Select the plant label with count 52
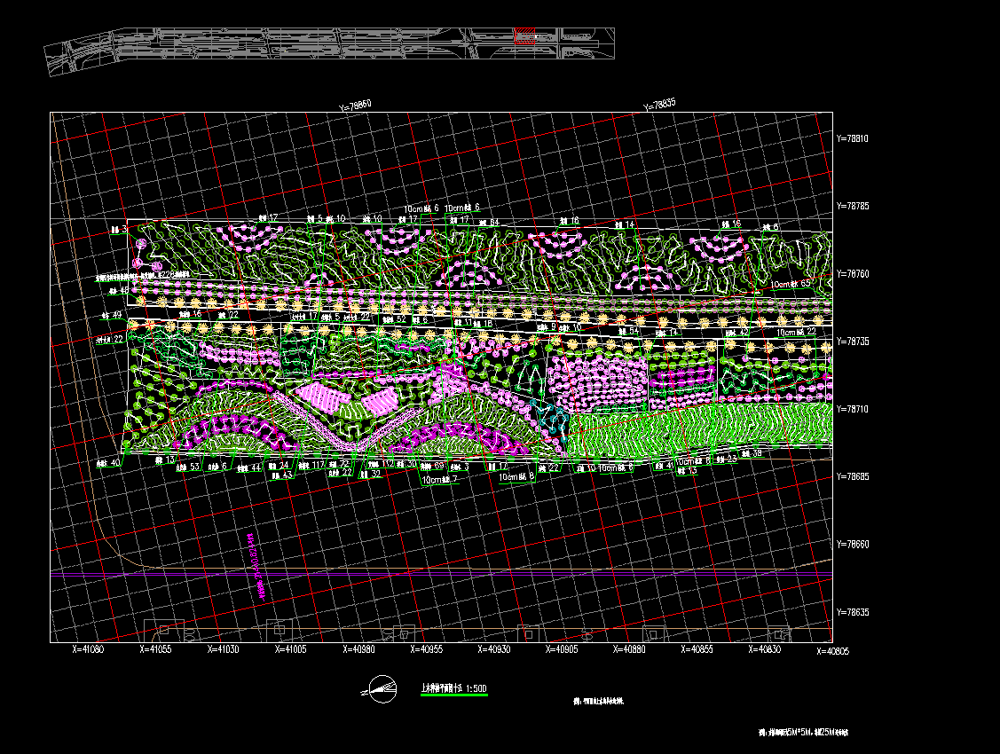The height and width of the screenshot is (754, 1000). pos(396,319)
